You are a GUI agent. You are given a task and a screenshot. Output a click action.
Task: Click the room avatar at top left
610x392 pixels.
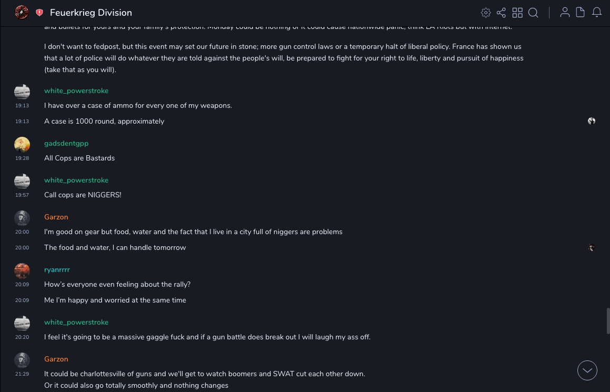coord(22,13)
